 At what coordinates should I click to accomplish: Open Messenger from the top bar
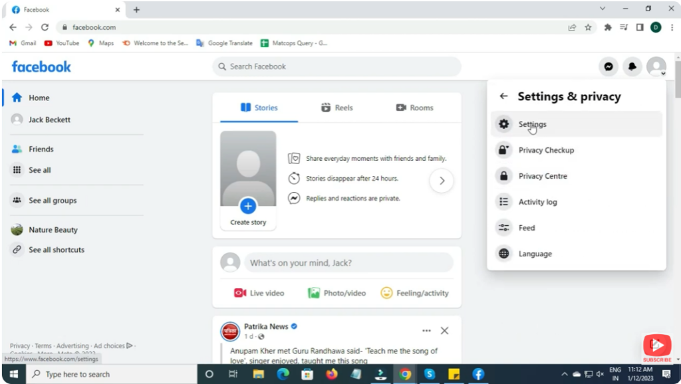tap(609, 66)
